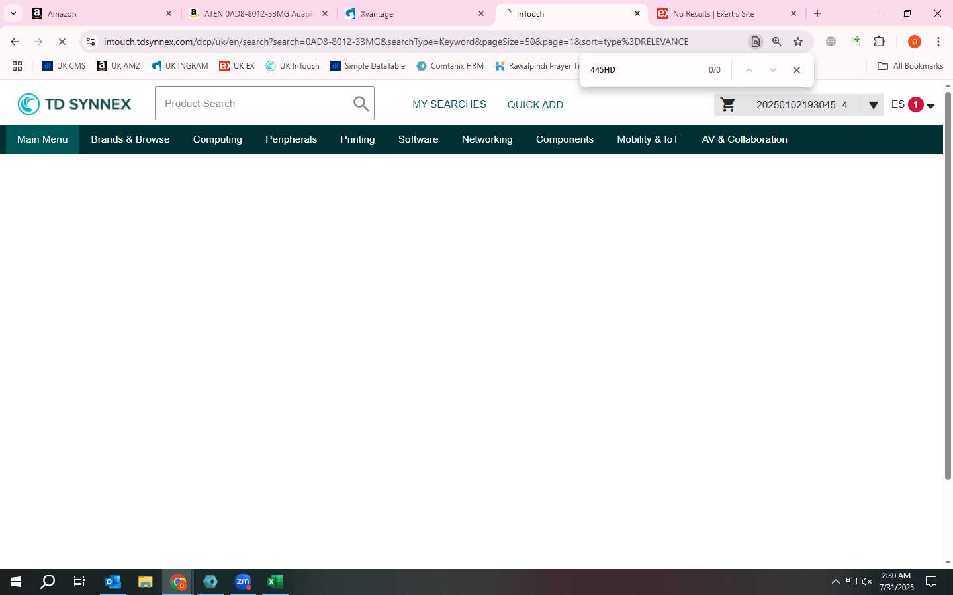Open Brands & Browse menu

130,139
